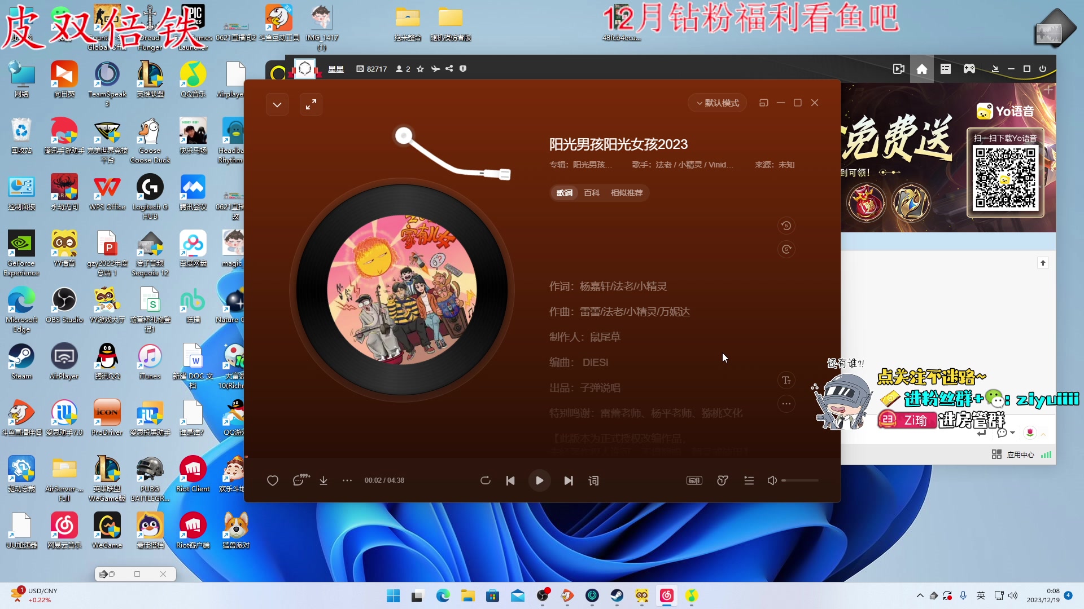
Task: Open Microsoft Store from taskbar
Action: [493, 595]
